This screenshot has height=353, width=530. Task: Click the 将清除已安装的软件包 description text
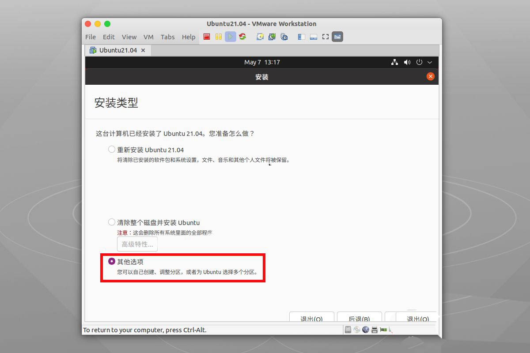[x=204, y=160]
